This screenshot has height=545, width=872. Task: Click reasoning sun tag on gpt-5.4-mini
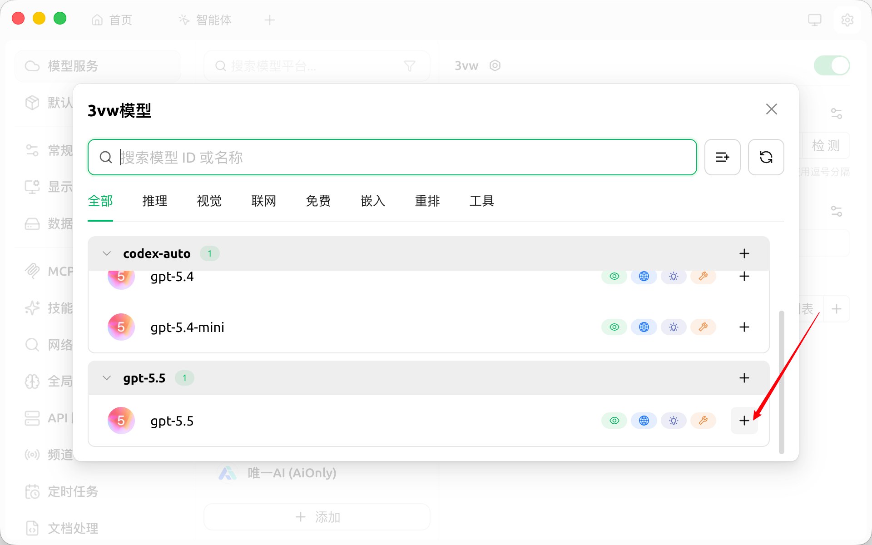pyautogui.click(x=674, y=327)
